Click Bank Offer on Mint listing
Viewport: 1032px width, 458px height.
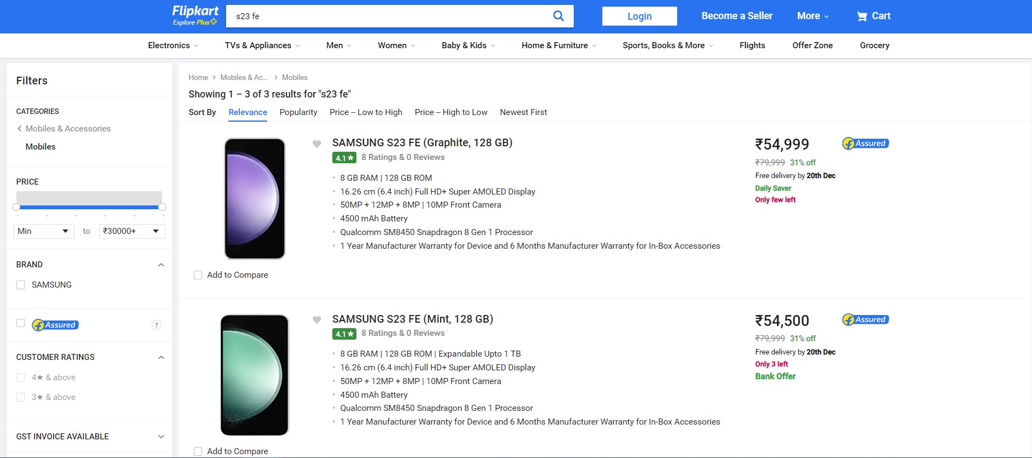click(775, 376)
